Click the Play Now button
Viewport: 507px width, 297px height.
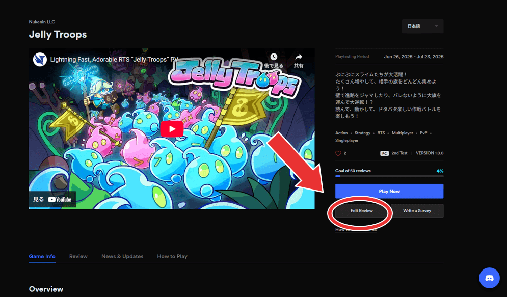coord(389,192)
